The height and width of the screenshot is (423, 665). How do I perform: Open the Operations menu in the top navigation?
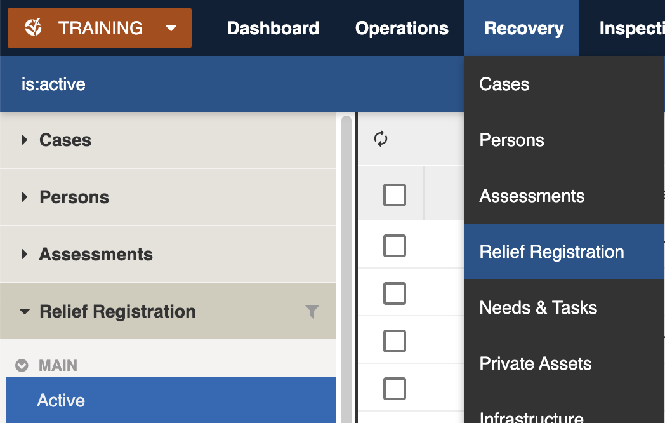(402, 28)
